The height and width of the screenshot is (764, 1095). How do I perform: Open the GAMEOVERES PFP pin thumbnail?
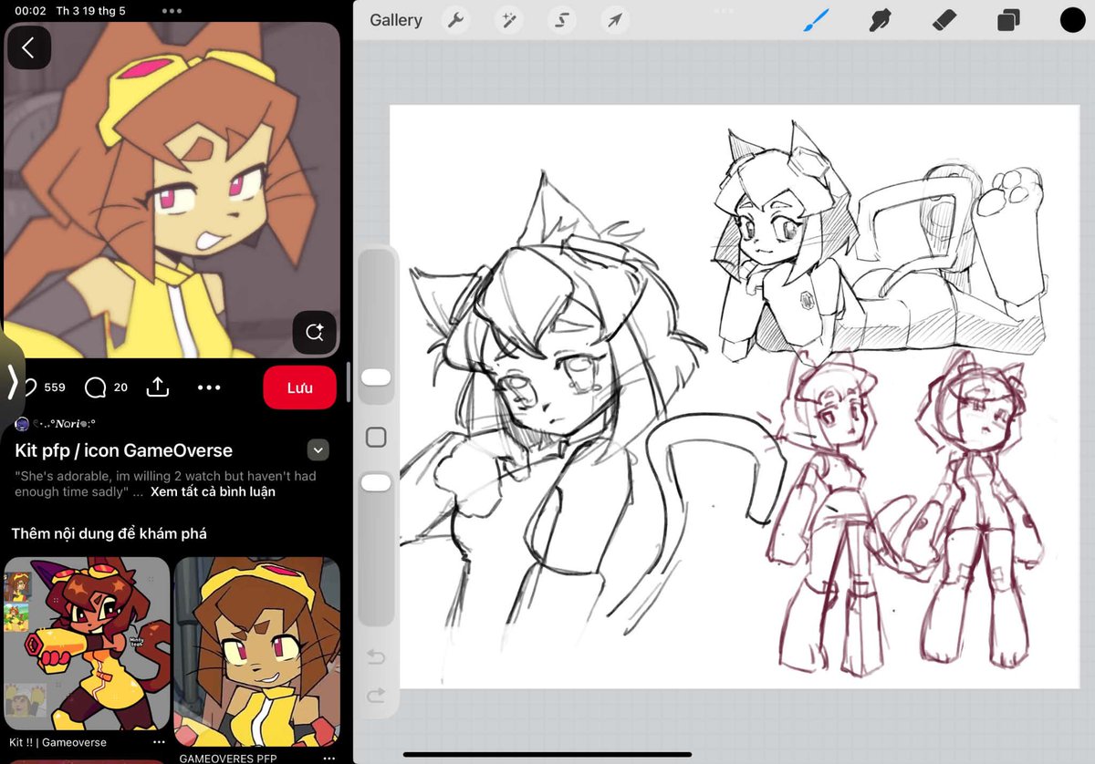click(x=257, y=652)
